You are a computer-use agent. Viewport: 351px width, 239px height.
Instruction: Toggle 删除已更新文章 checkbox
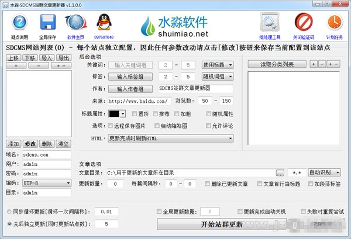[x=207, y=183]
